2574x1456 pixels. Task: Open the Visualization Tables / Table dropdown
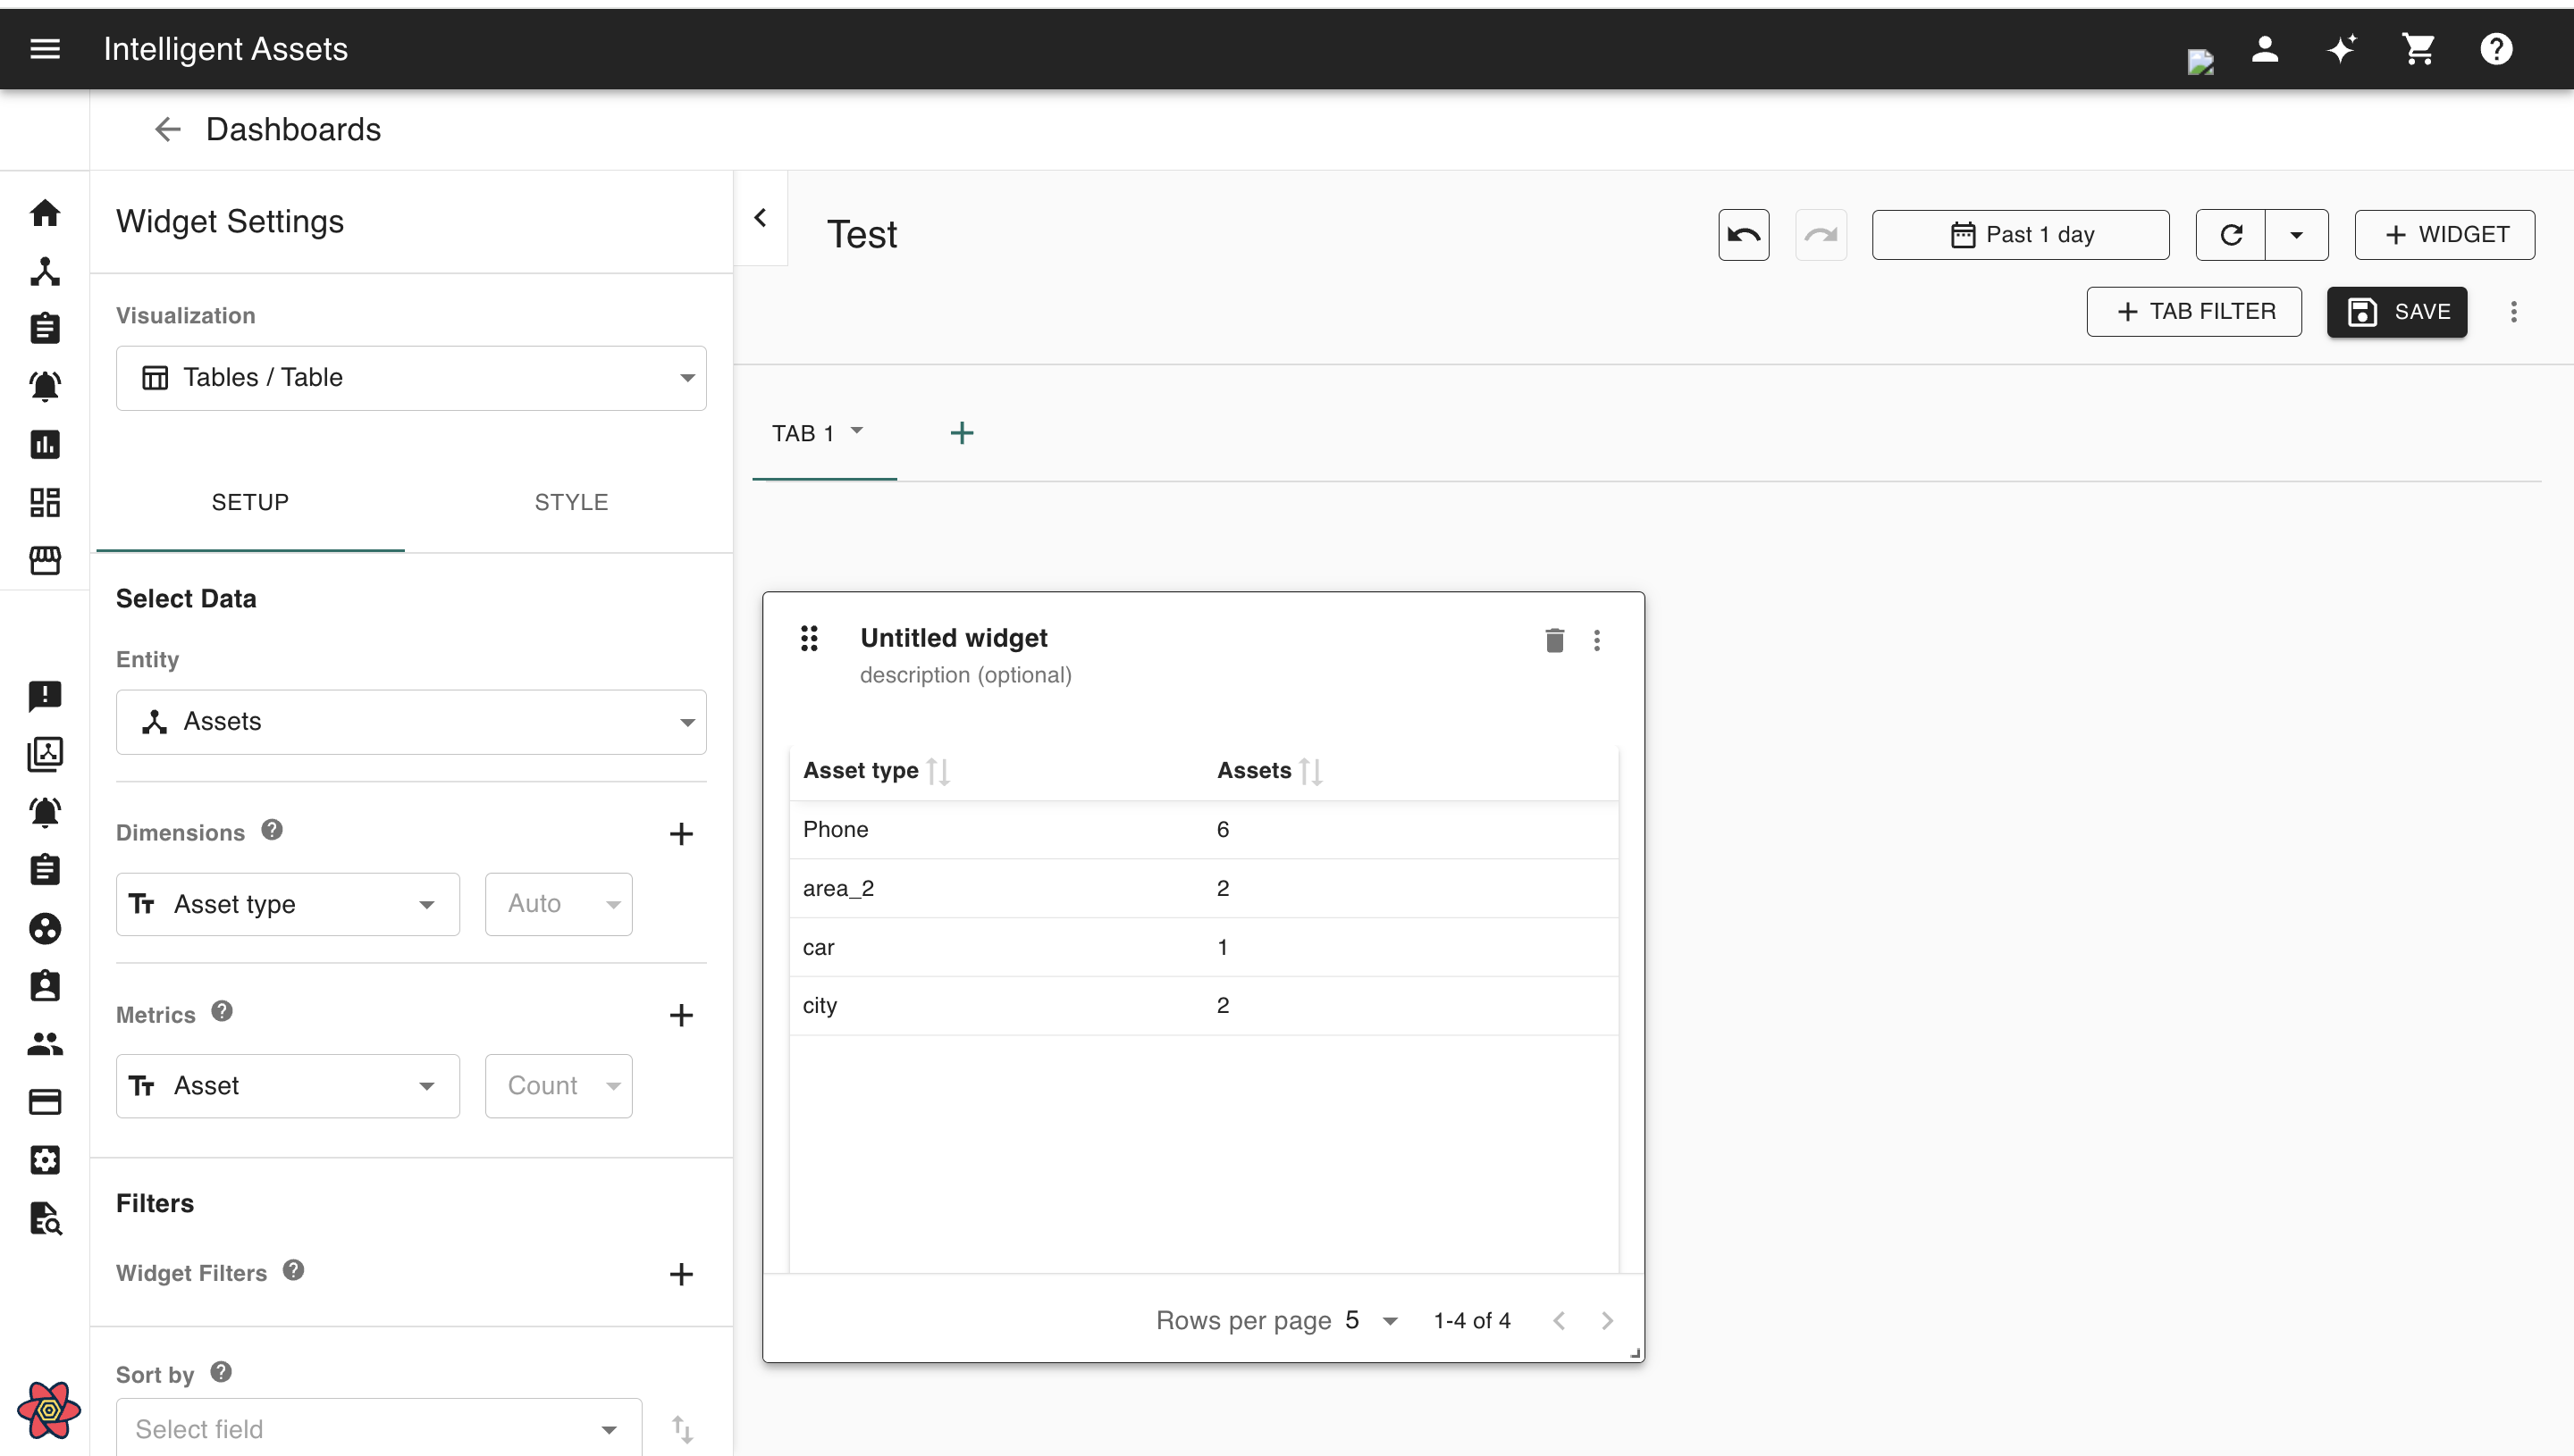click(x=411, y=378)
